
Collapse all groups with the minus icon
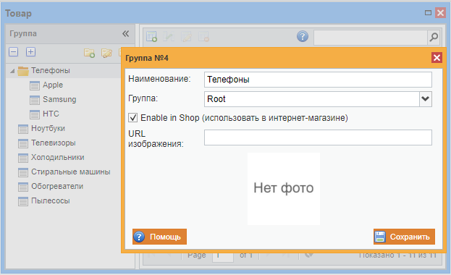click(x=14, y=52)
